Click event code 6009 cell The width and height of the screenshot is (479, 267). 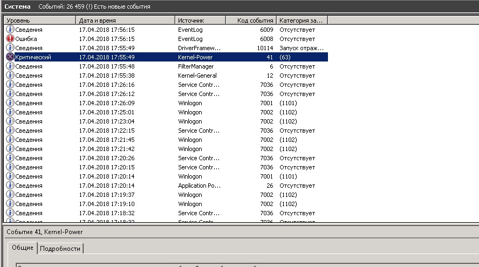point(266,30)
